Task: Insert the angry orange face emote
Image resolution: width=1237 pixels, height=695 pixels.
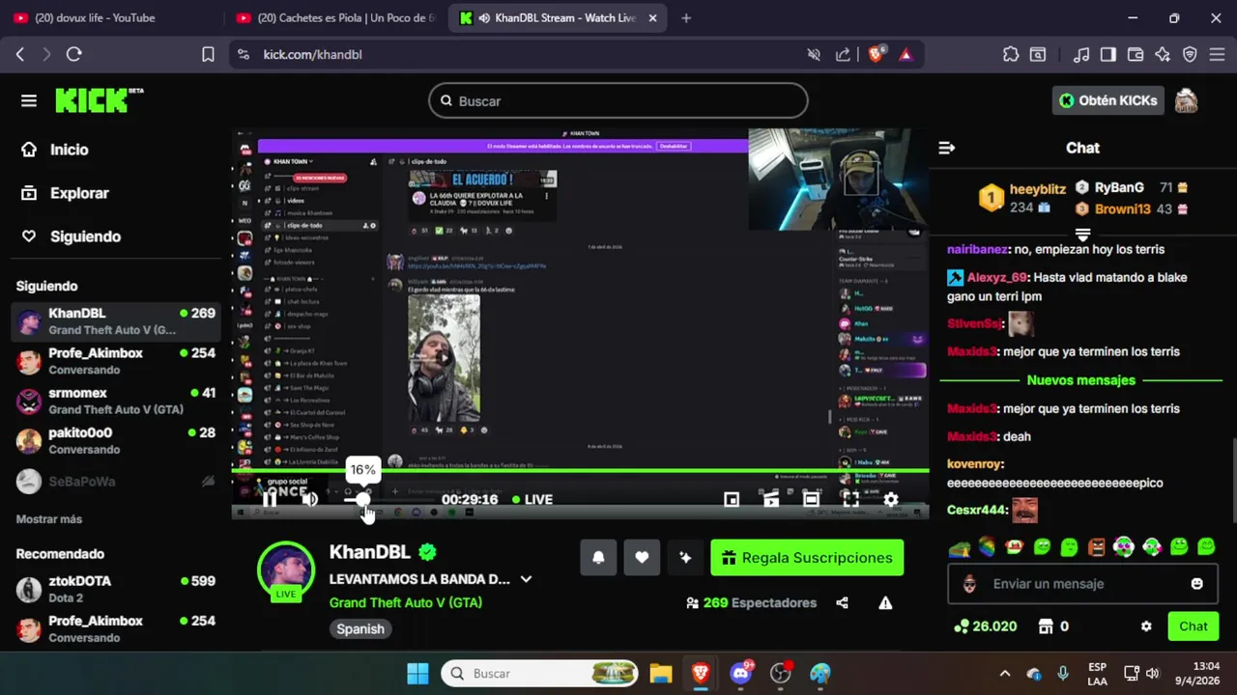Action: pos(1096,547)
